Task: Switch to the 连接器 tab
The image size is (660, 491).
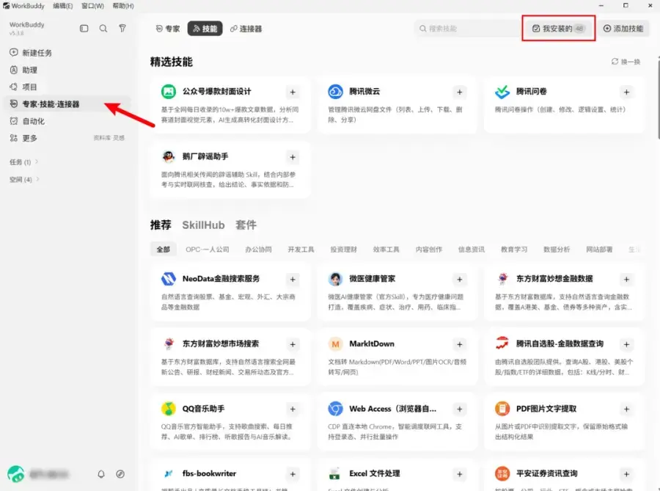Action: pos(246,29)
